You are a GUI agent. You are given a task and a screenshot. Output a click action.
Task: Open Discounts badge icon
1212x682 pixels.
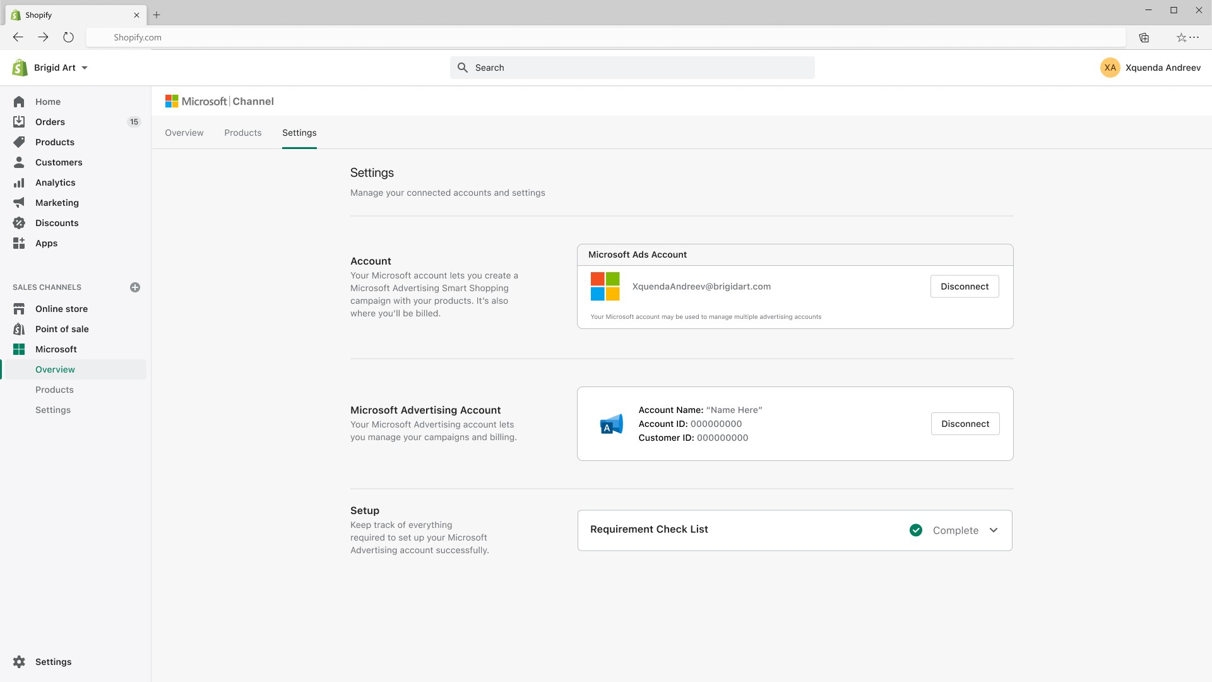pos(19,223)
